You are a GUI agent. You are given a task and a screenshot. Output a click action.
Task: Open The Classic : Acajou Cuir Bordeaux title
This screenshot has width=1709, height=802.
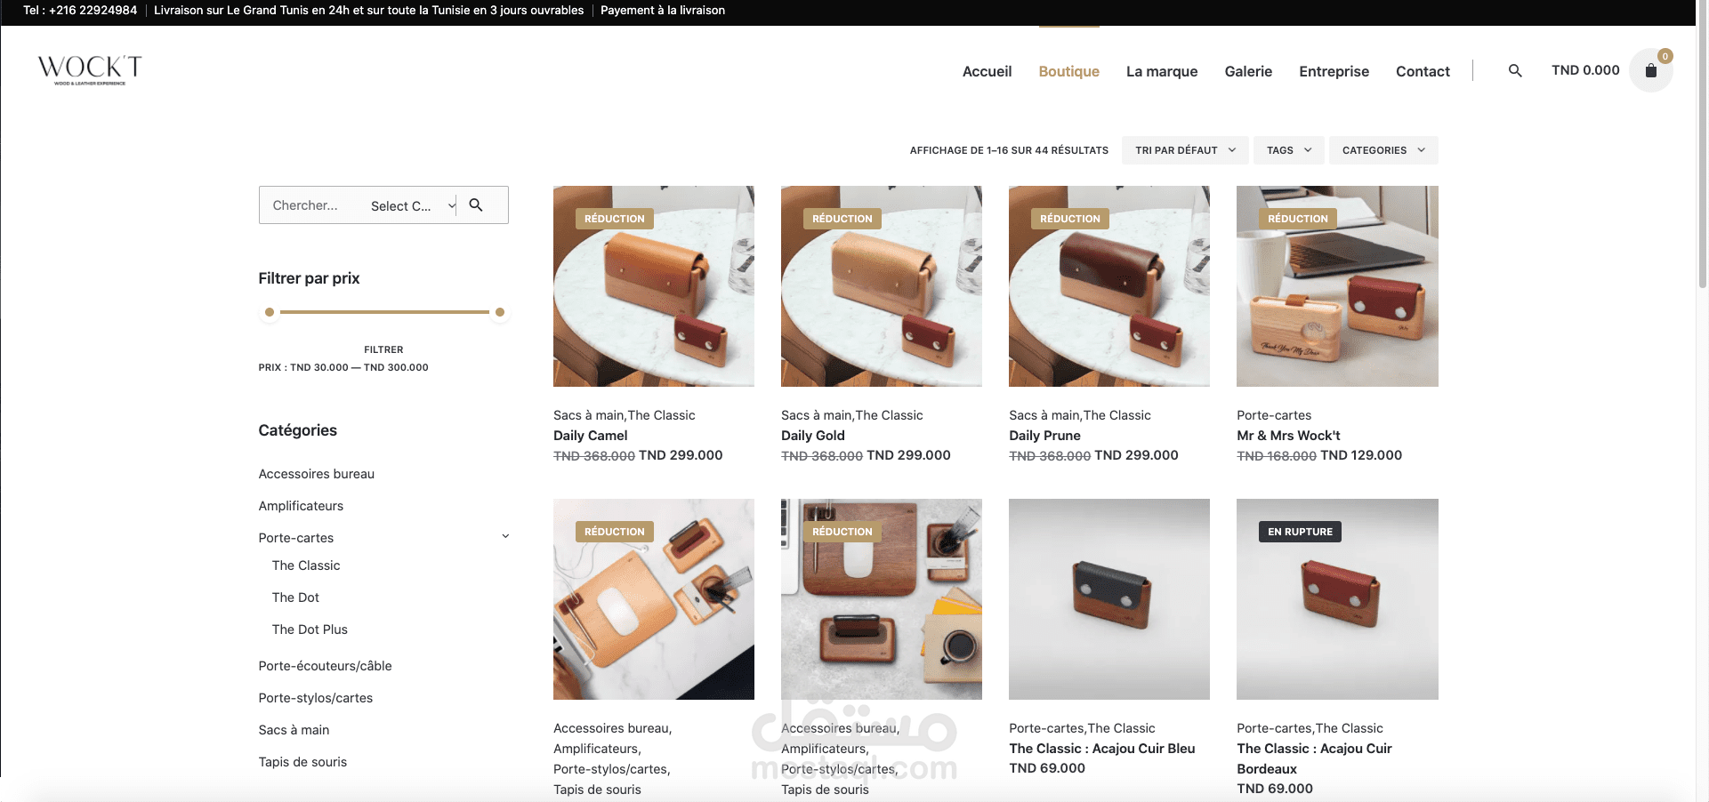pyautogui.click(x=1314, y=758)
